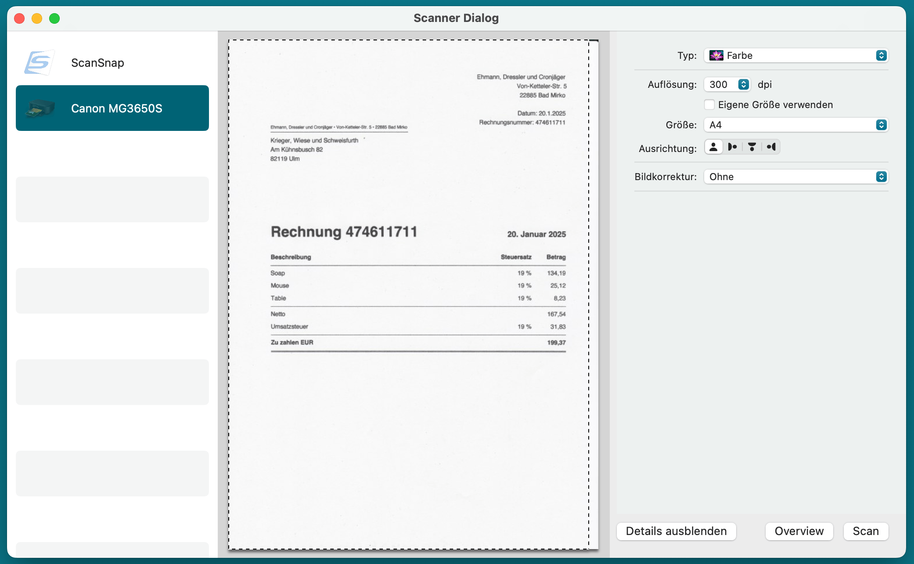Click the green zoom window button
The image size is (914, 564).
click(x=54, y=18)
